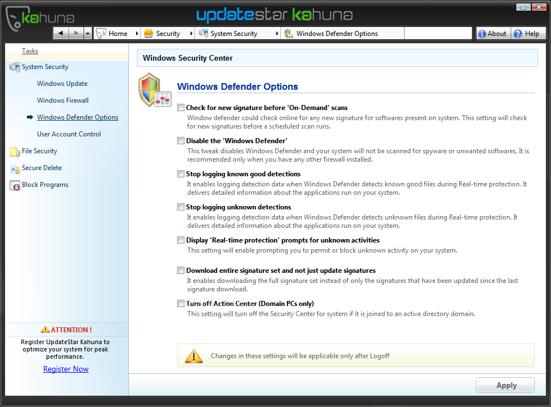Viewport: 551px width, 407px height.
Task: Click the forward navigation arrow
Action: [x=76, y=34]
